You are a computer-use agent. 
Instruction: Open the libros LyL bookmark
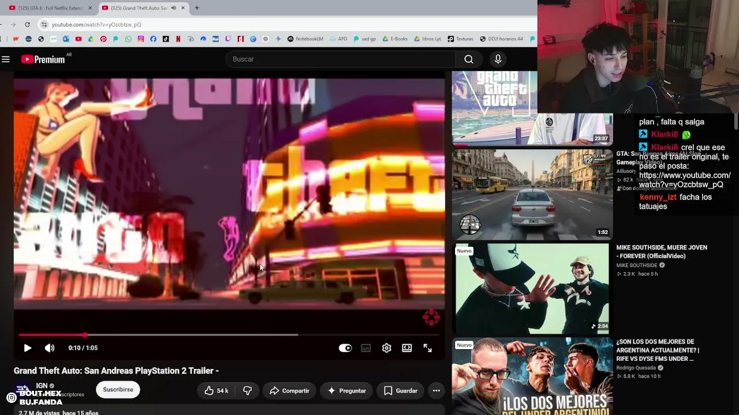tap(427, 39)
